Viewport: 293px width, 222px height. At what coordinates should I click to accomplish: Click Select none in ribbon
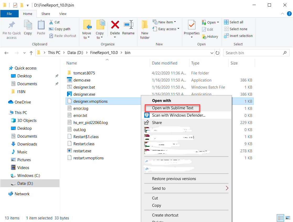tap(236, 29)
